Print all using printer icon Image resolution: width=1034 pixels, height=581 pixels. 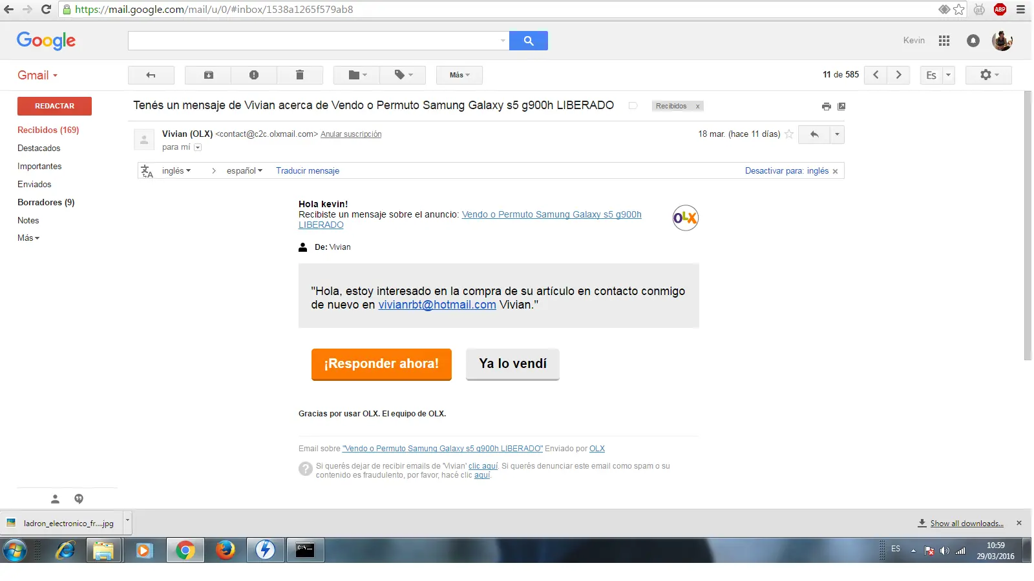click(x=826, y=107)
